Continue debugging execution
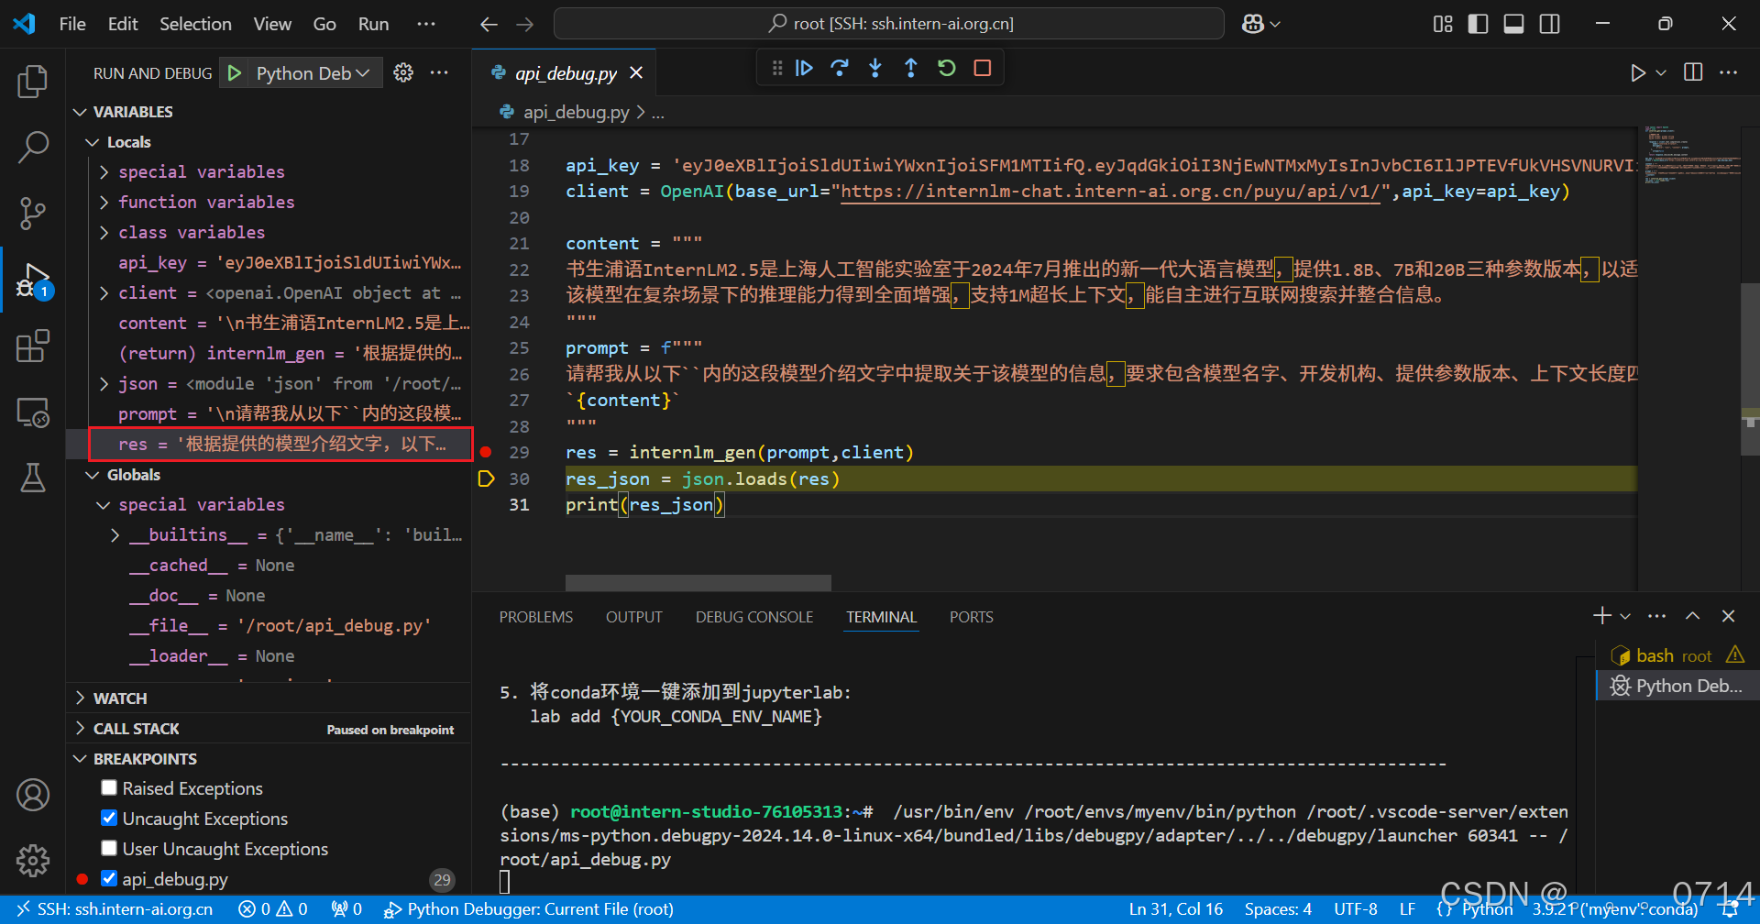This screenshot has height=924, width=1760. 804,68
